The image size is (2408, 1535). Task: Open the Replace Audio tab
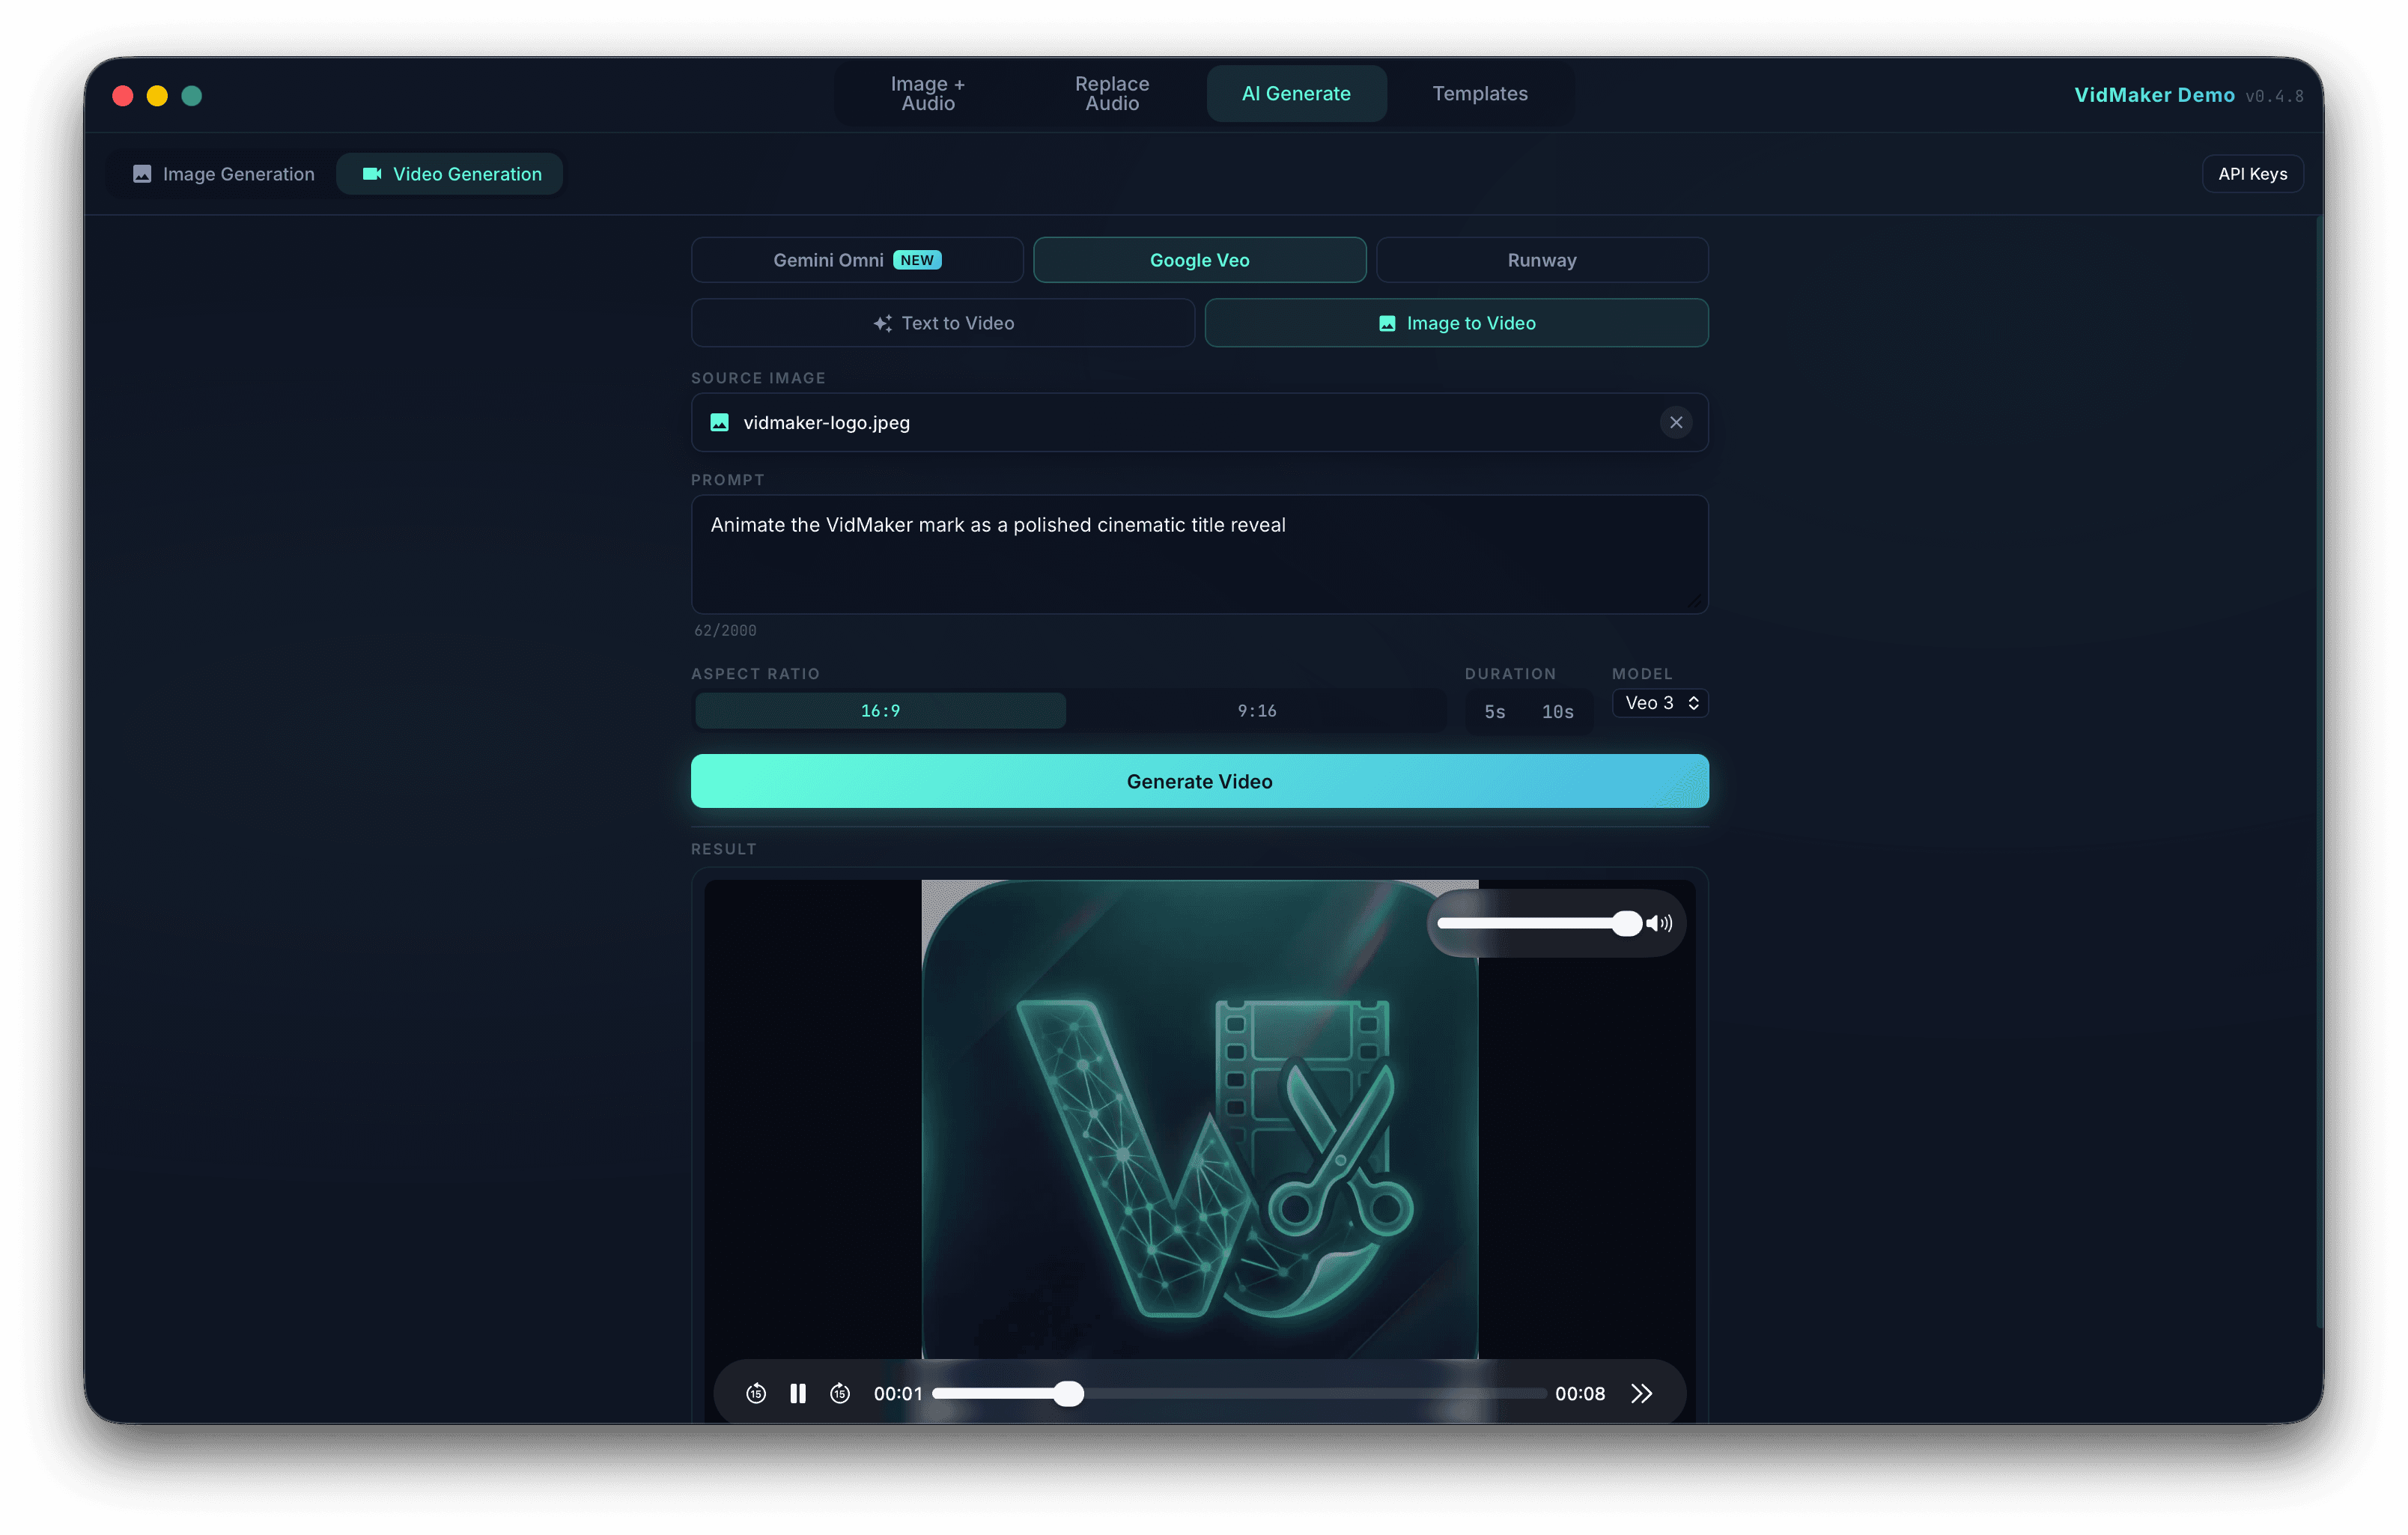[1112, 94]
